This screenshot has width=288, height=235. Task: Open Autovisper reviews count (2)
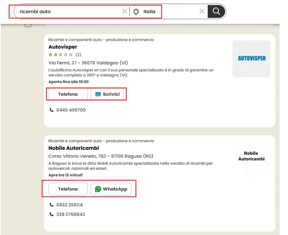click(78, 55)
